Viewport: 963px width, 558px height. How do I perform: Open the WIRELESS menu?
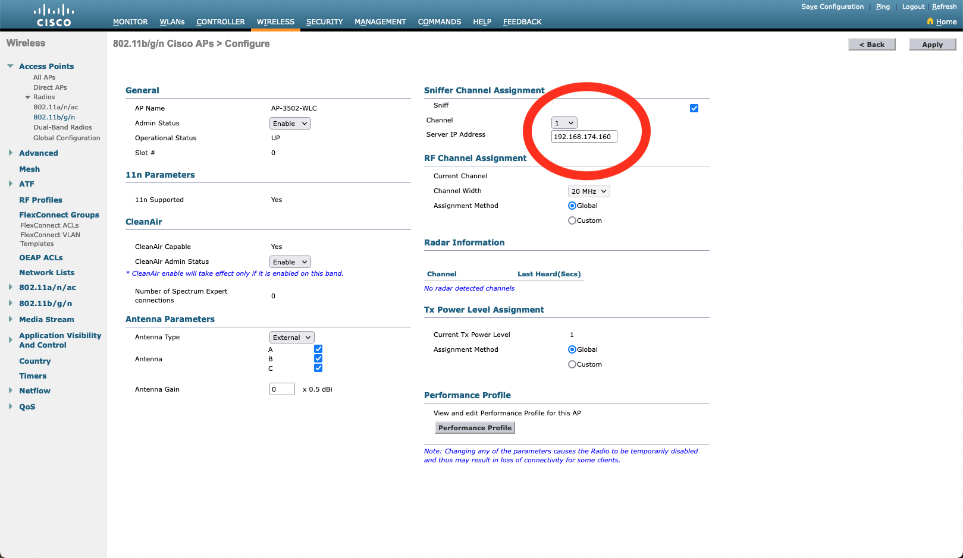click(275, 22)
